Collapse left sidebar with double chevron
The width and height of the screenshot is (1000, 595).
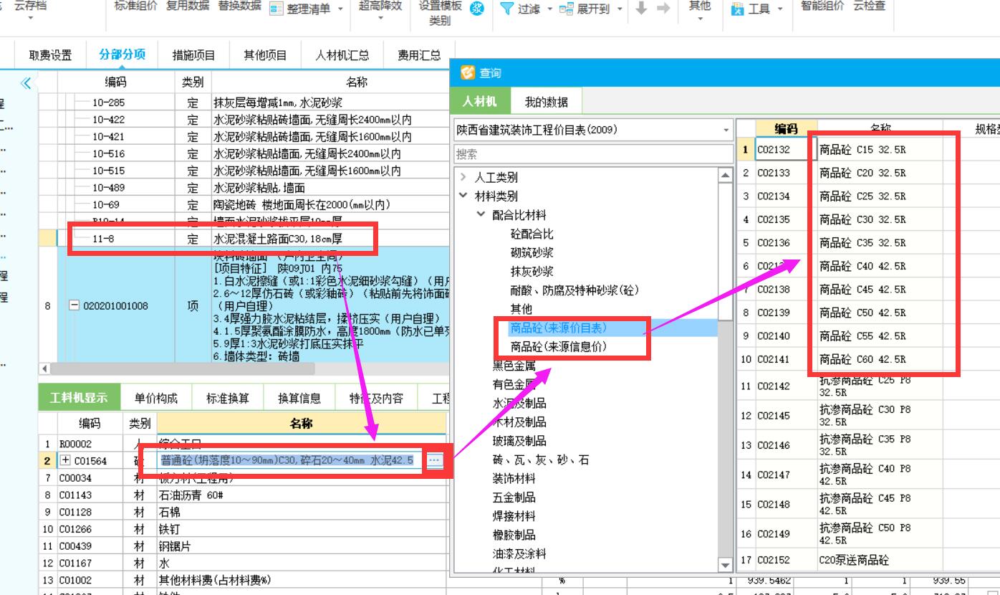pyautogui.click(x=26, y=83)
